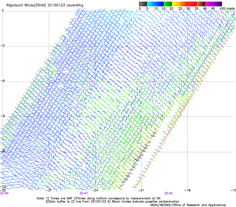Click the longitude label "-18"
The height and width of the screenshot is (207, 236).
tap(188, 190)
